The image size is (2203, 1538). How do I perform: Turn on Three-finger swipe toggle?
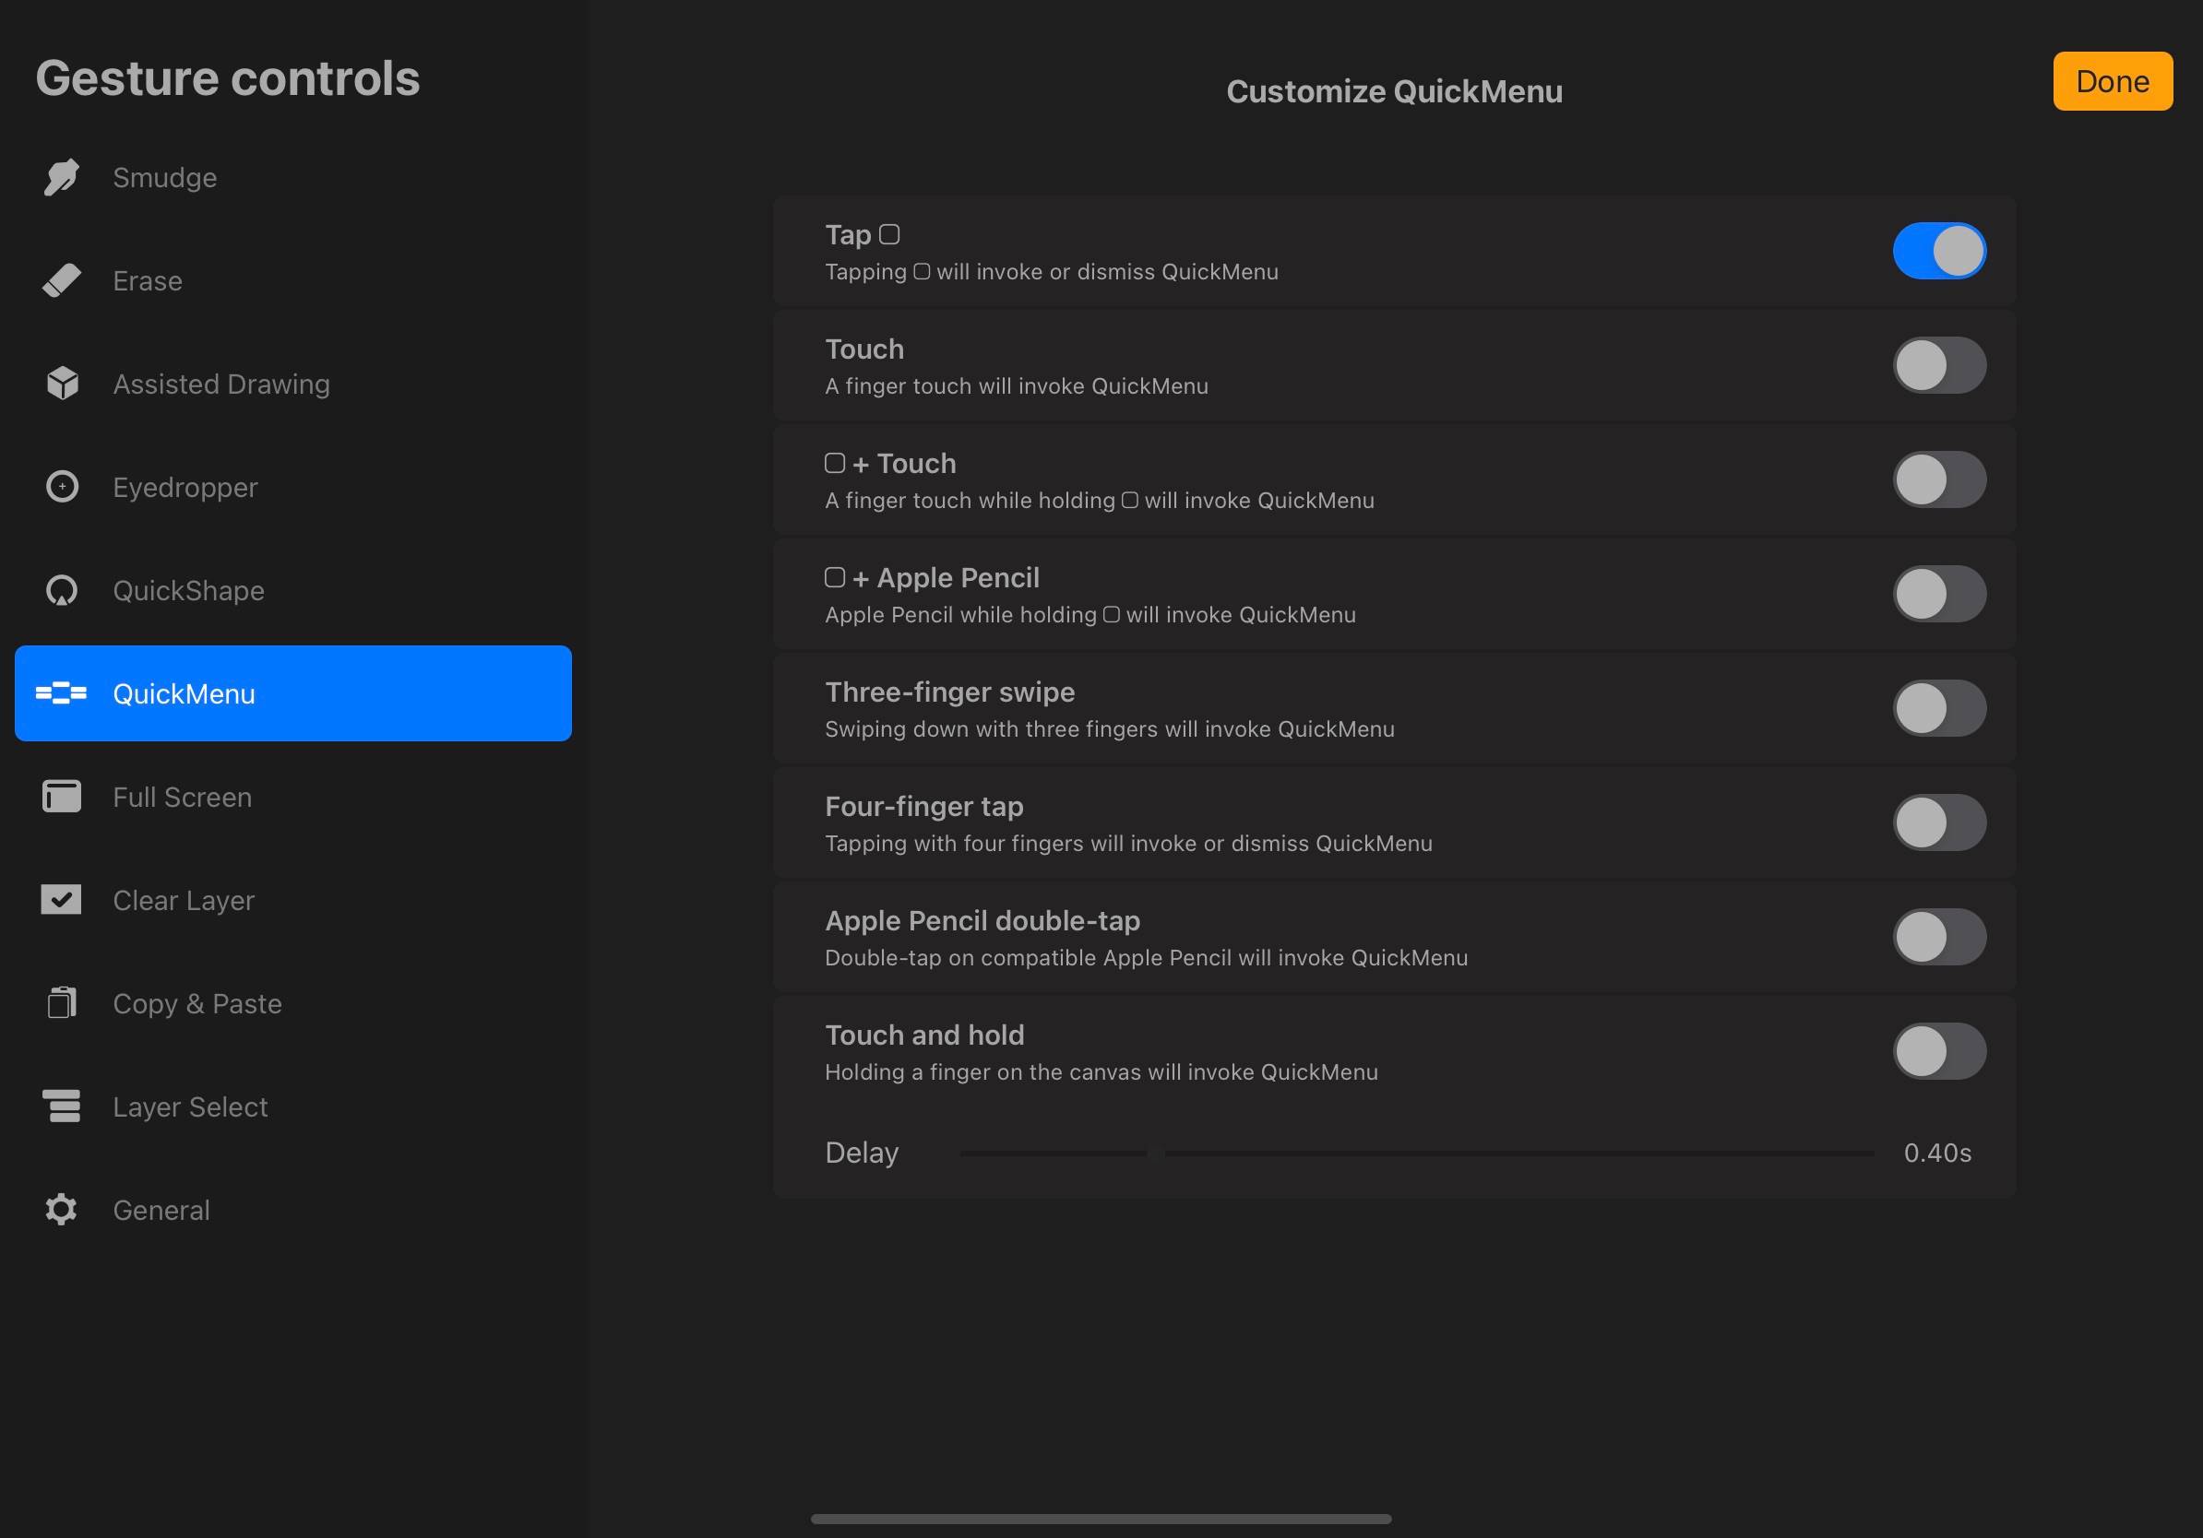tap(1938, 708)
